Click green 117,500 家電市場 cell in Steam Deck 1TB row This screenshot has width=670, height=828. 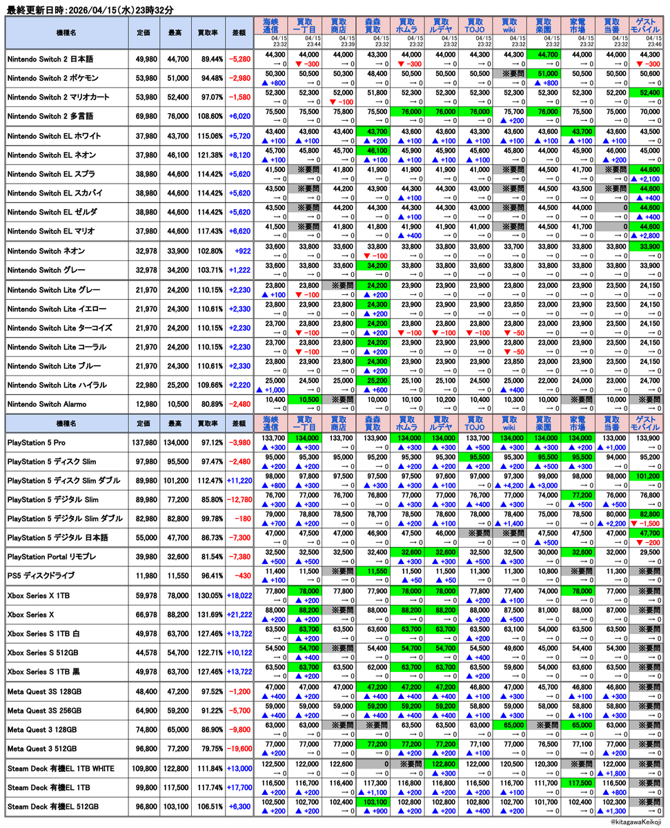pyautogui.click(x=578, y=783)
